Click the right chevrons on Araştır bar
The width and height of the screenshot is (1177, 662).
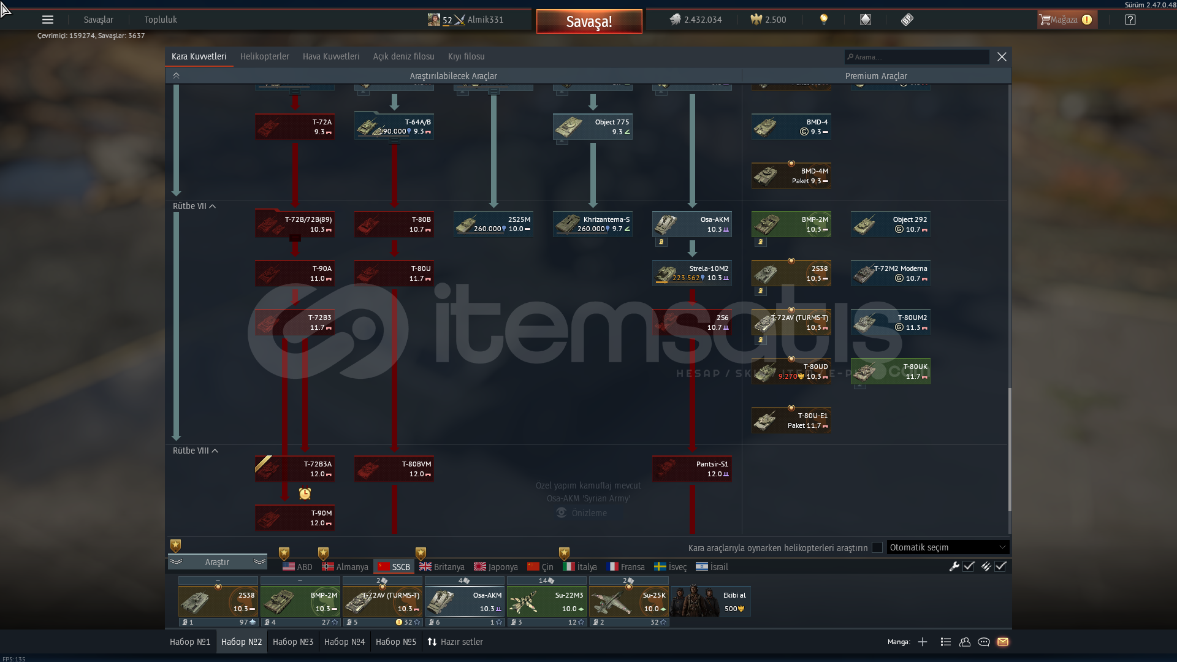(259, 562)
